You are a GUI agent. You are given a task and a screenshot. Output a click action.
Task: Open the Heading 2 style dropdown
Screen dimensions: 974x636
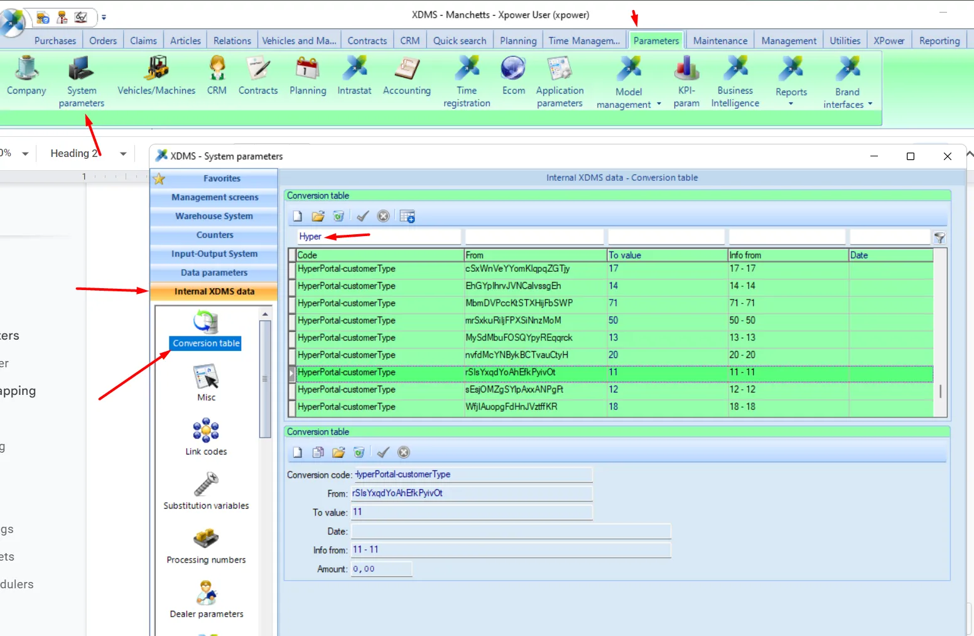(x=123, y=154)
